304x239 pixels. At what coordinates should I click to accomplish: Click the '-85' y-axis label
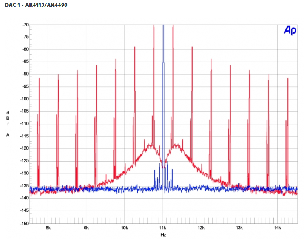tap(25, 62)
